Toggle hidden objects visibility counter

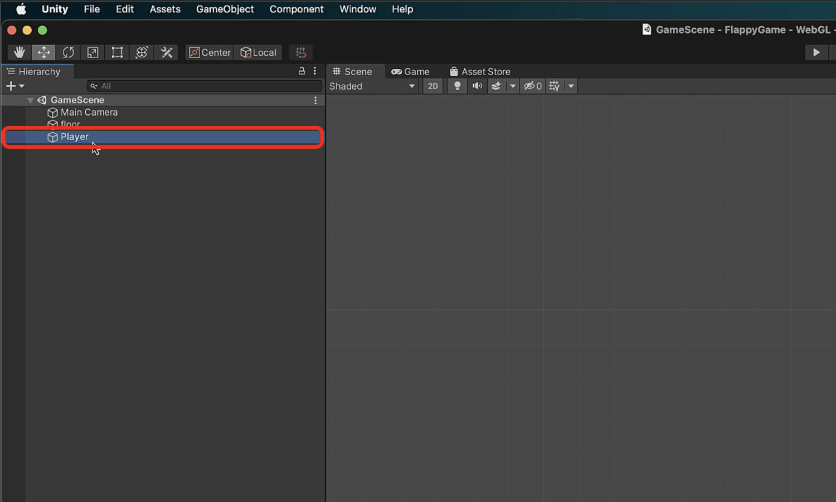pyautogui.click(x=532, y=86)
